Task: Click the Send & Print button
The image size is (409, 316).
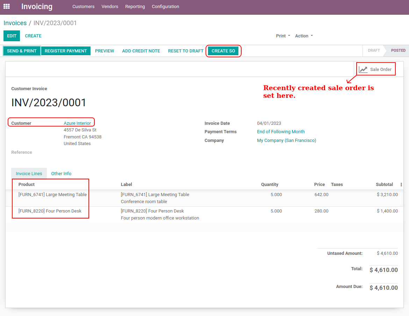Action: point(22,51)
